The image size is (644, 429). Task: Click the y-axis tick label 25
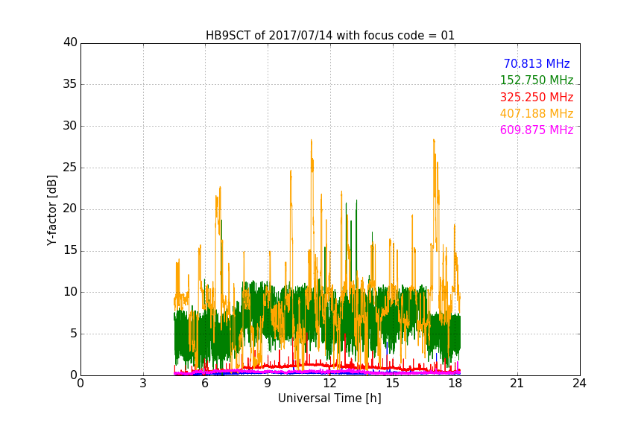pyautogui.click(x=70, y=168)
